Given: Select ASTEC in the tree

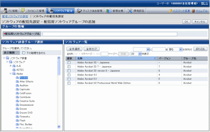Looking at the screenshot, I should (x=20, y=70).
